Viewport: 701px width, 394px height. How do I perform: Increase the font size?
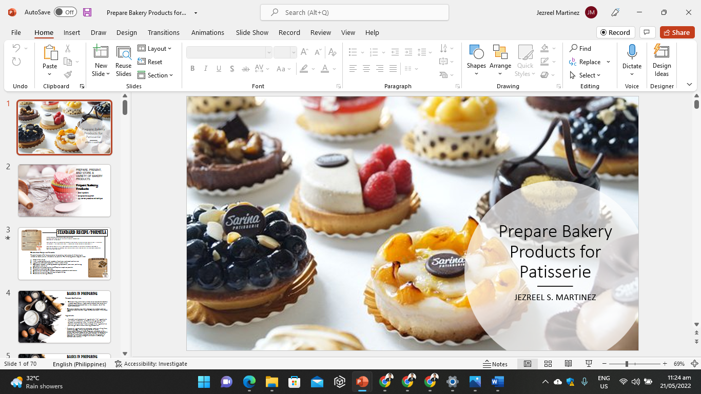pos(304,52)
